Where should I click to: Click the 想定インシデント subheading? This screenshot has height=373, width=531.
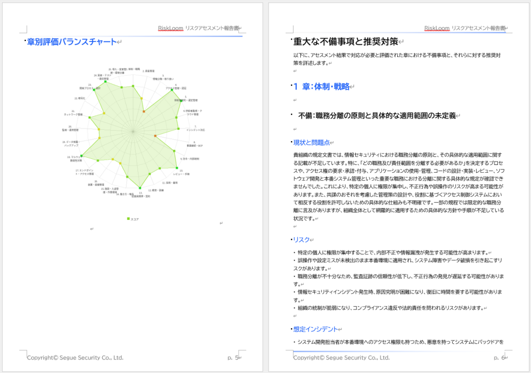pyautogui.click(x=315, y=329)
